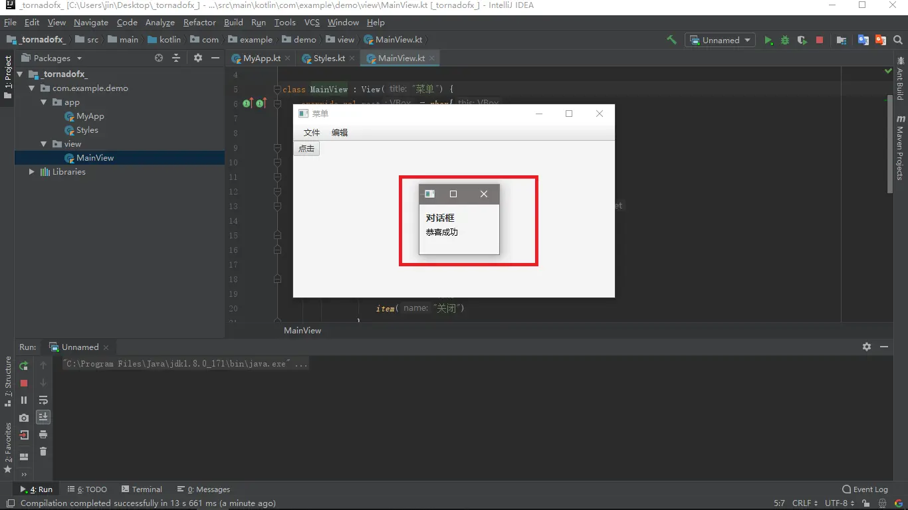Print the Run console output
The width and height of the screenshot is (908, 510).
pos(43,434)
